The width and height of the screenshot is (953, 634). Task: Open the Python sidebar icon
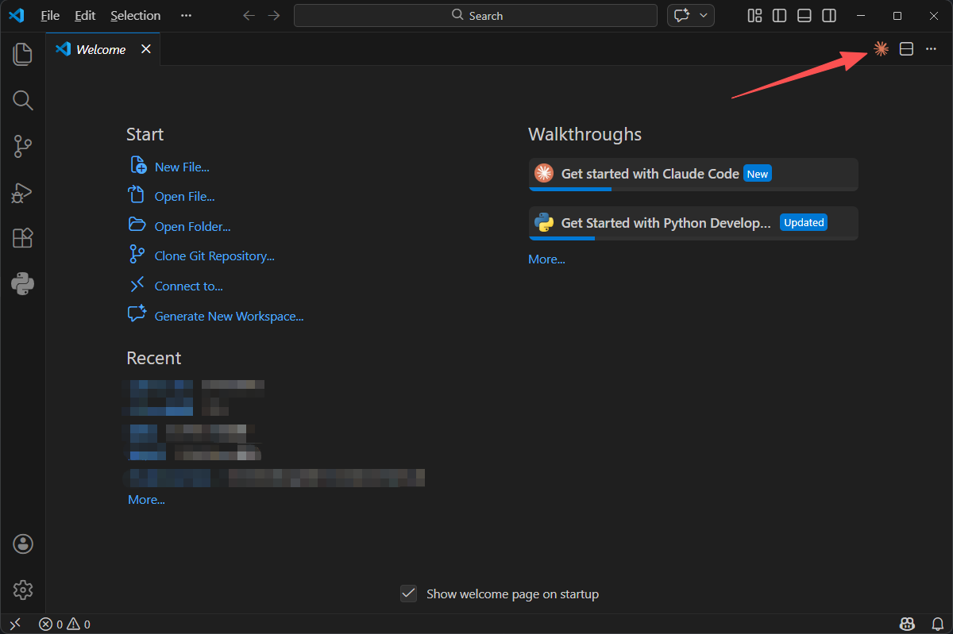tap(22, 283)
